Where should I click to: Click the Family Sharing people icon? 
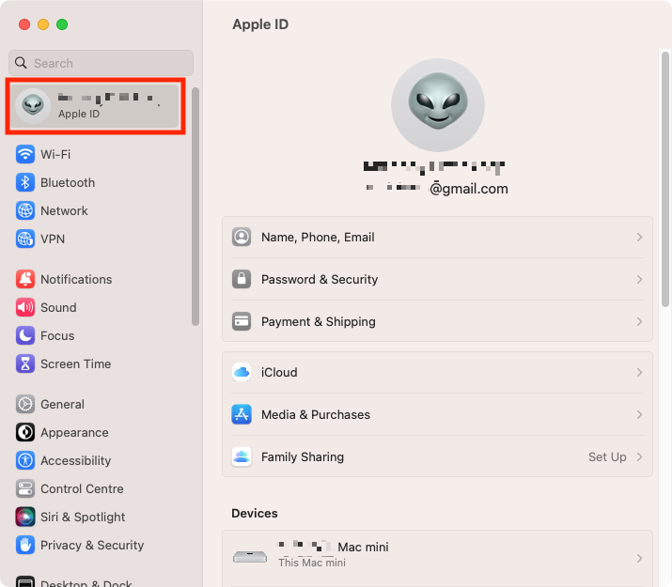[242, 456]
